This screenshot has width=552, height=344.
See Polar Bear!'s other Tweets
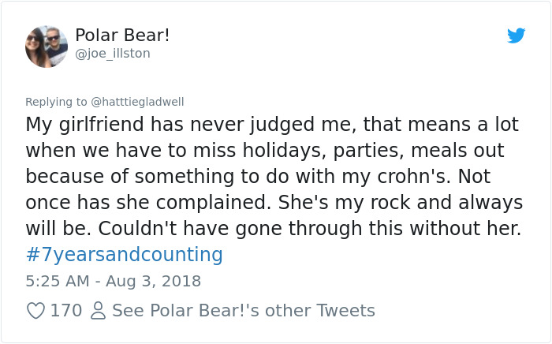pos(243,311)
